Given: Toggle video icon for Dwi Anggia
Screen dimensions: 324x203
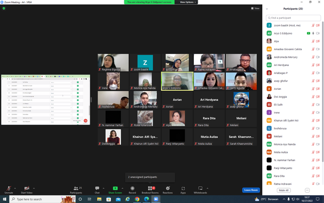Looking at the screenshot, I should point(318,96).
